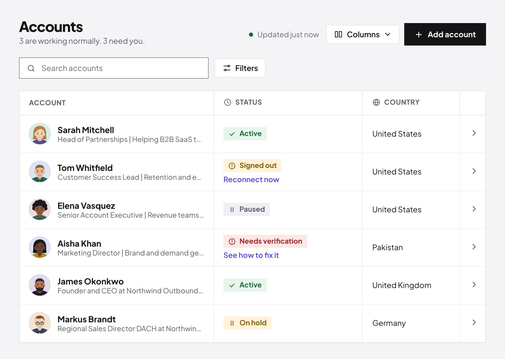This screenshot has height=359, width=505.
Task: Click the On hold status badge
Action: [247, 323]
